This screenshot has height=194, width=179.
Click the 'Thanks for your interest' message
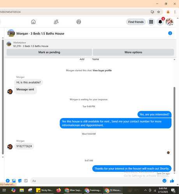[x=132, y=168]
